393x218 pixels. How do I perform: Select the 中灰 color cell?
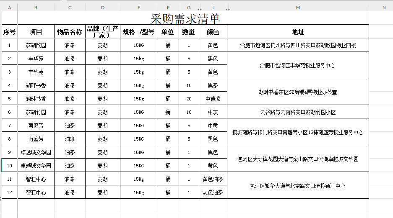point(213,112)
